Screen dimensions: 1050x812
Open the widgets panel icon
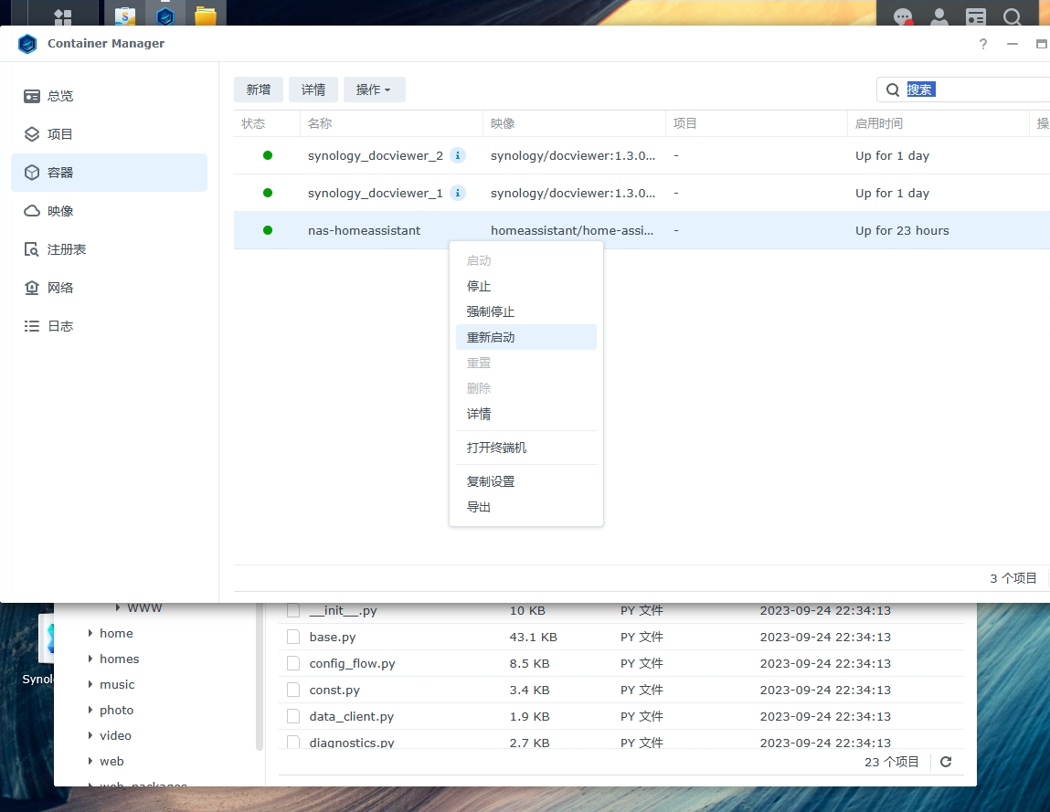tap(976, 16)
